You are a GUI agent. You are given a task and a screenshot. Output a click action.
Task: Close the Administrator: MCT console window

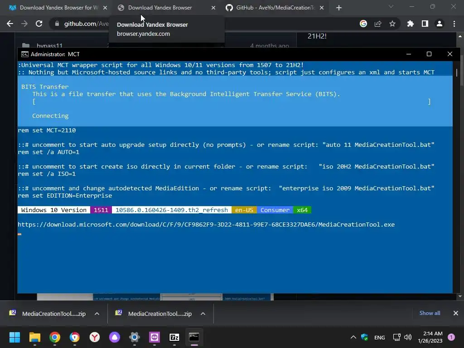pos(450,54)
